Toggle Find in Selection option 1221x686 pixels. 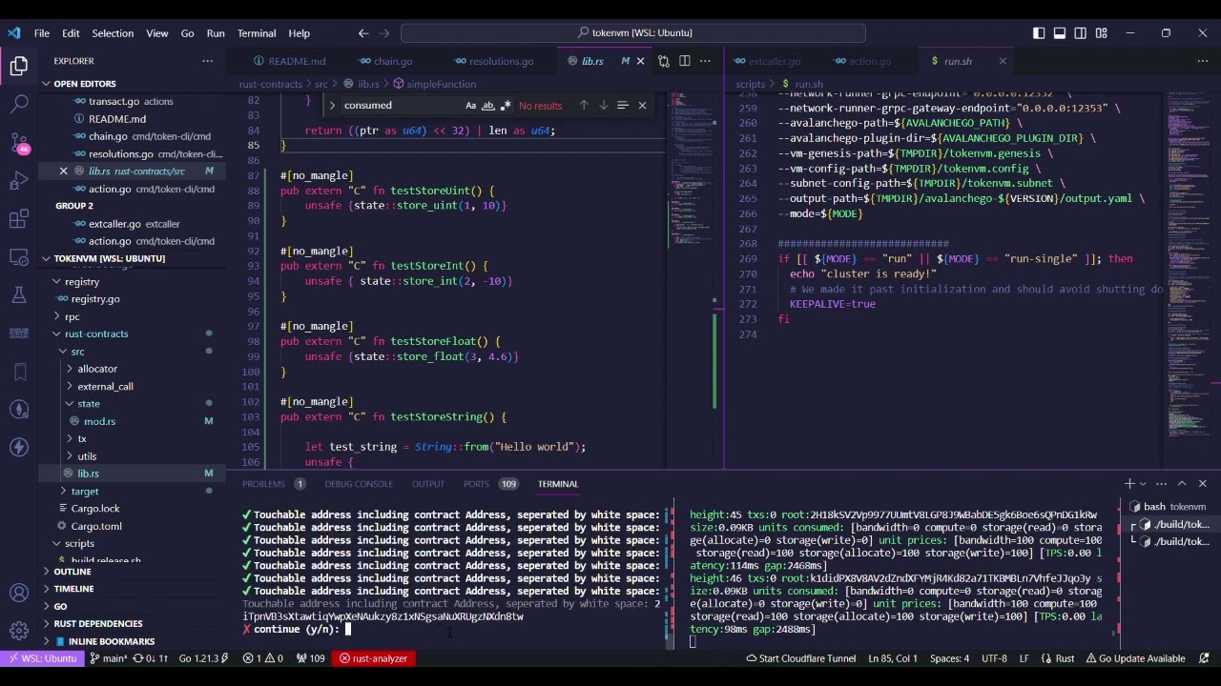(622, 105)
